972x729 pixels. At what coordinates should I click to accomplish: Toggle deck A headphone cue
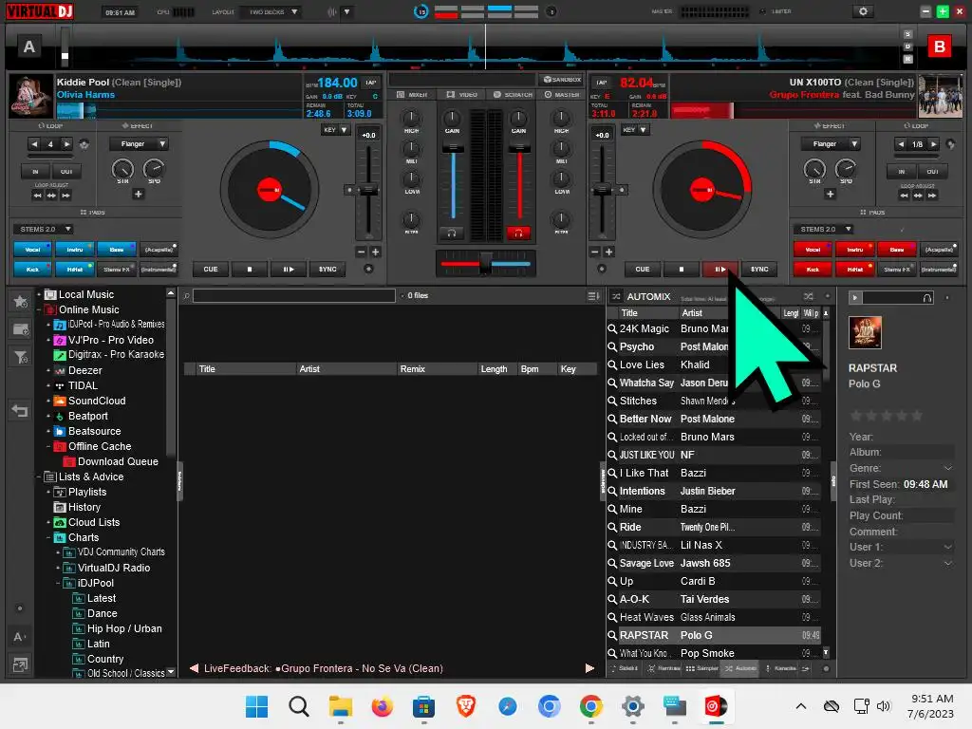[x=452, y=234]
